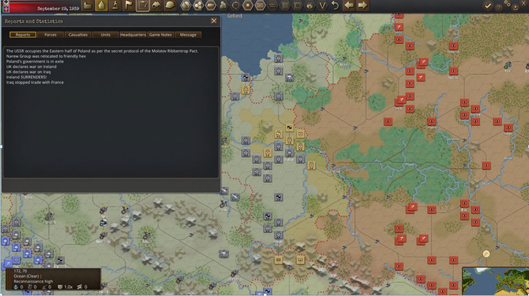Click 'Ireland SURRENDERS!' report line

[26, 77]
